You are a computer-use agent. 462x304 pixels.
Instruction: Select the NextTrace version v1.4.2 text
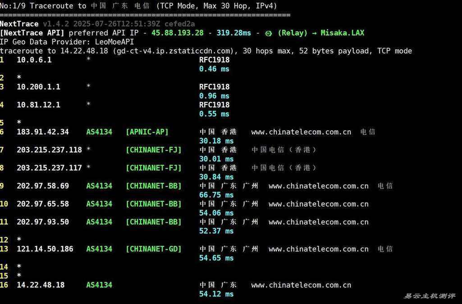tap(56, 24)
